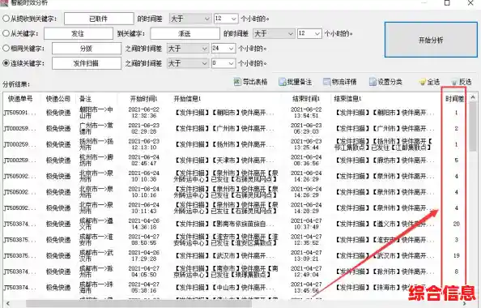
Task: Select the 成都市—>珠海市 remark cell
Action: (x=96, y=288)
